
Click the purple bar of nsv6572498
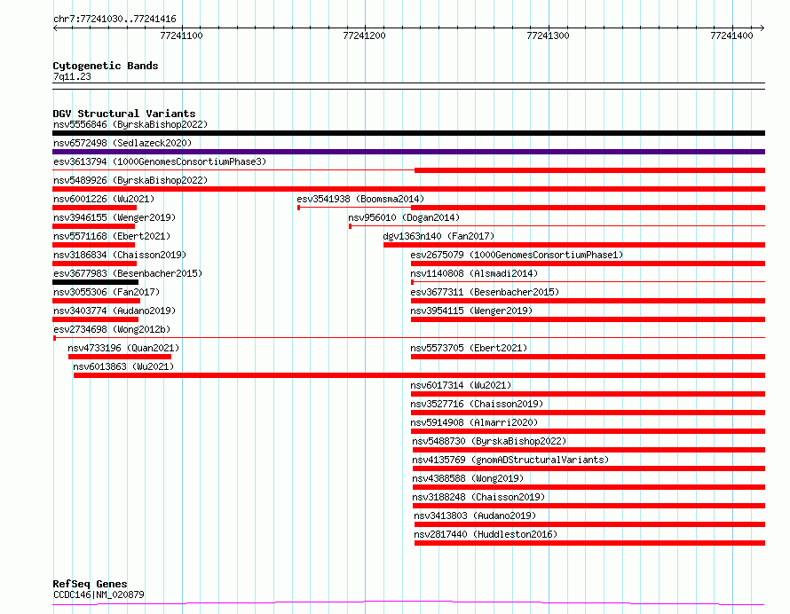click(408, 152)
